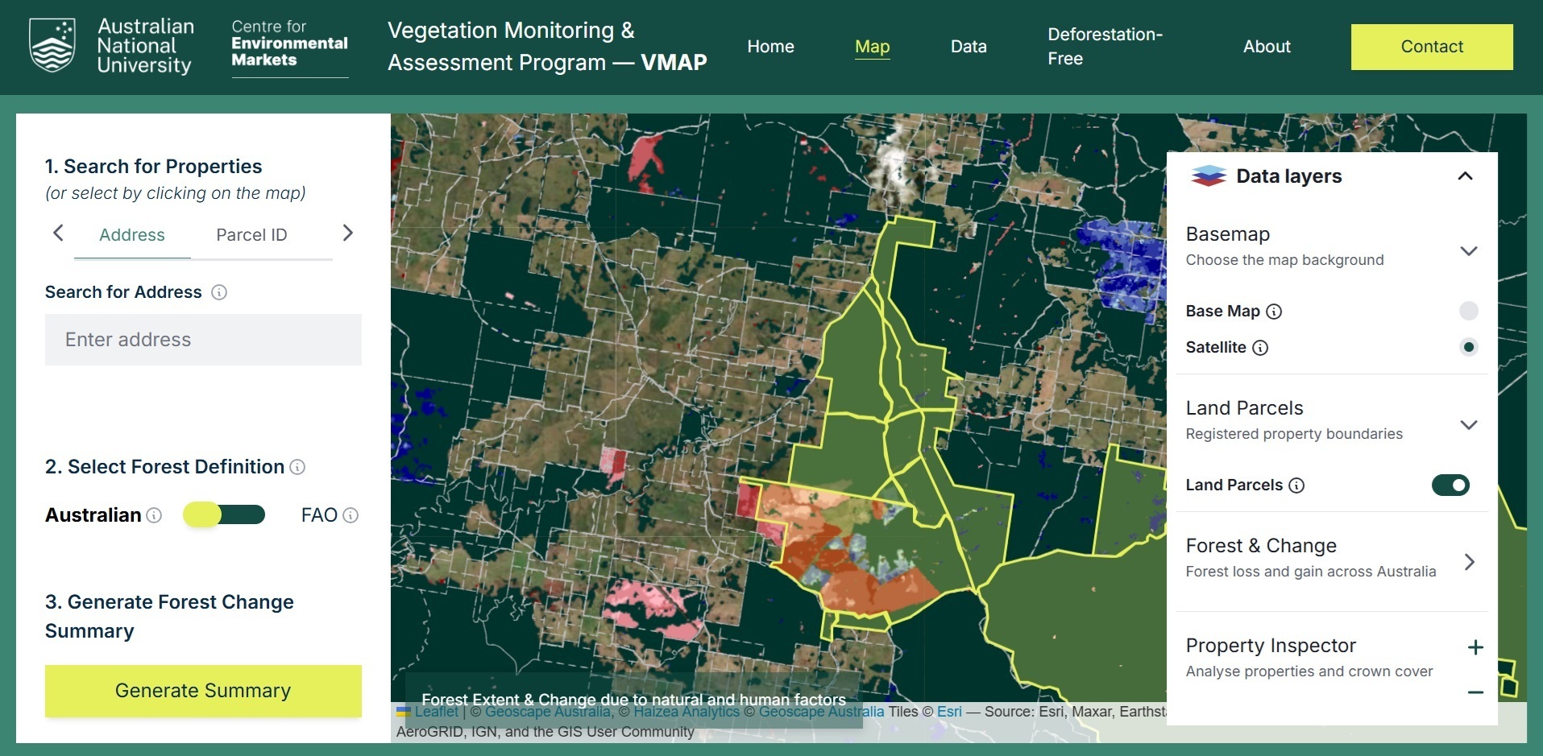Viewport: 1543px width, 756px height.
Task: Click the Generate Summary button
Action: (203, 691)
